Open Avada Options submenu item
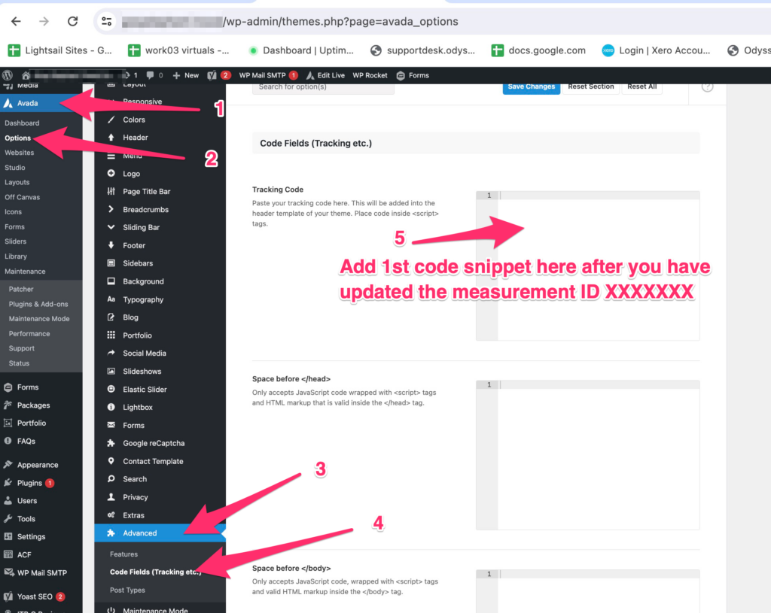The height and width of the screenshot is (613, 771). (x=18, y=138)
